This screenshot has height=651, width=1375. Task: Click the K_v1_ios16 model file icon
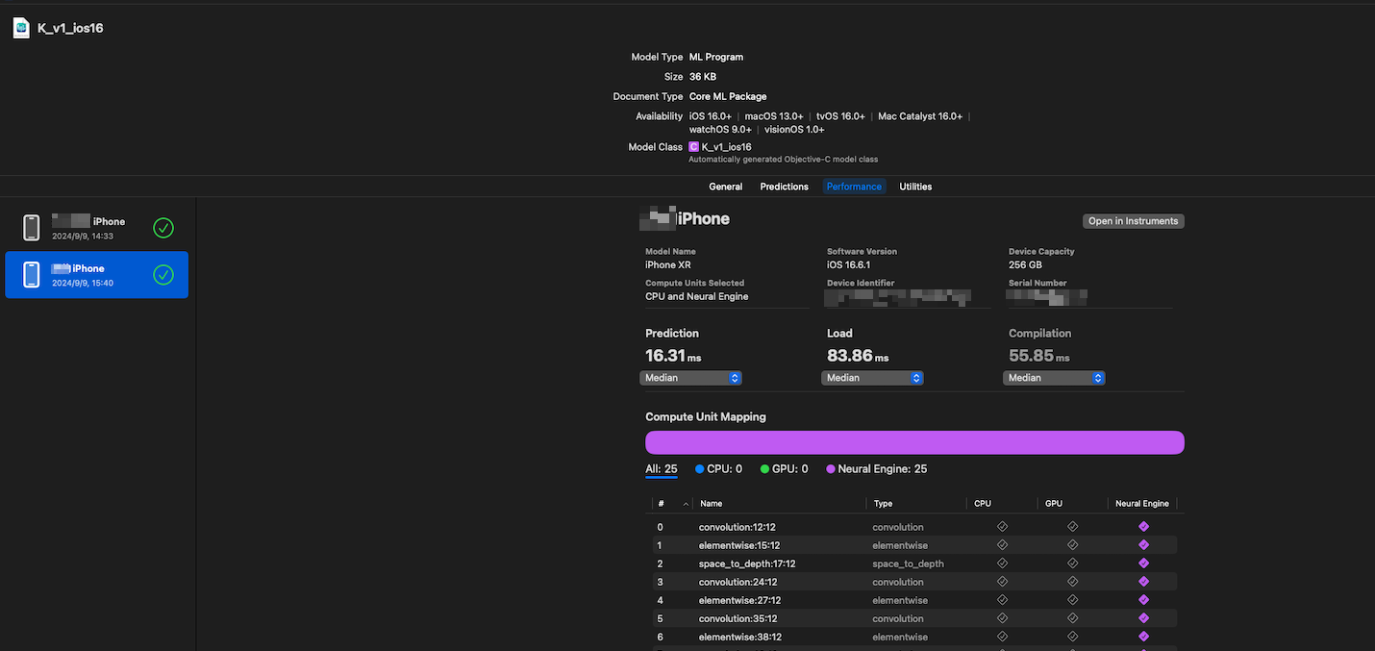[21, 29]
